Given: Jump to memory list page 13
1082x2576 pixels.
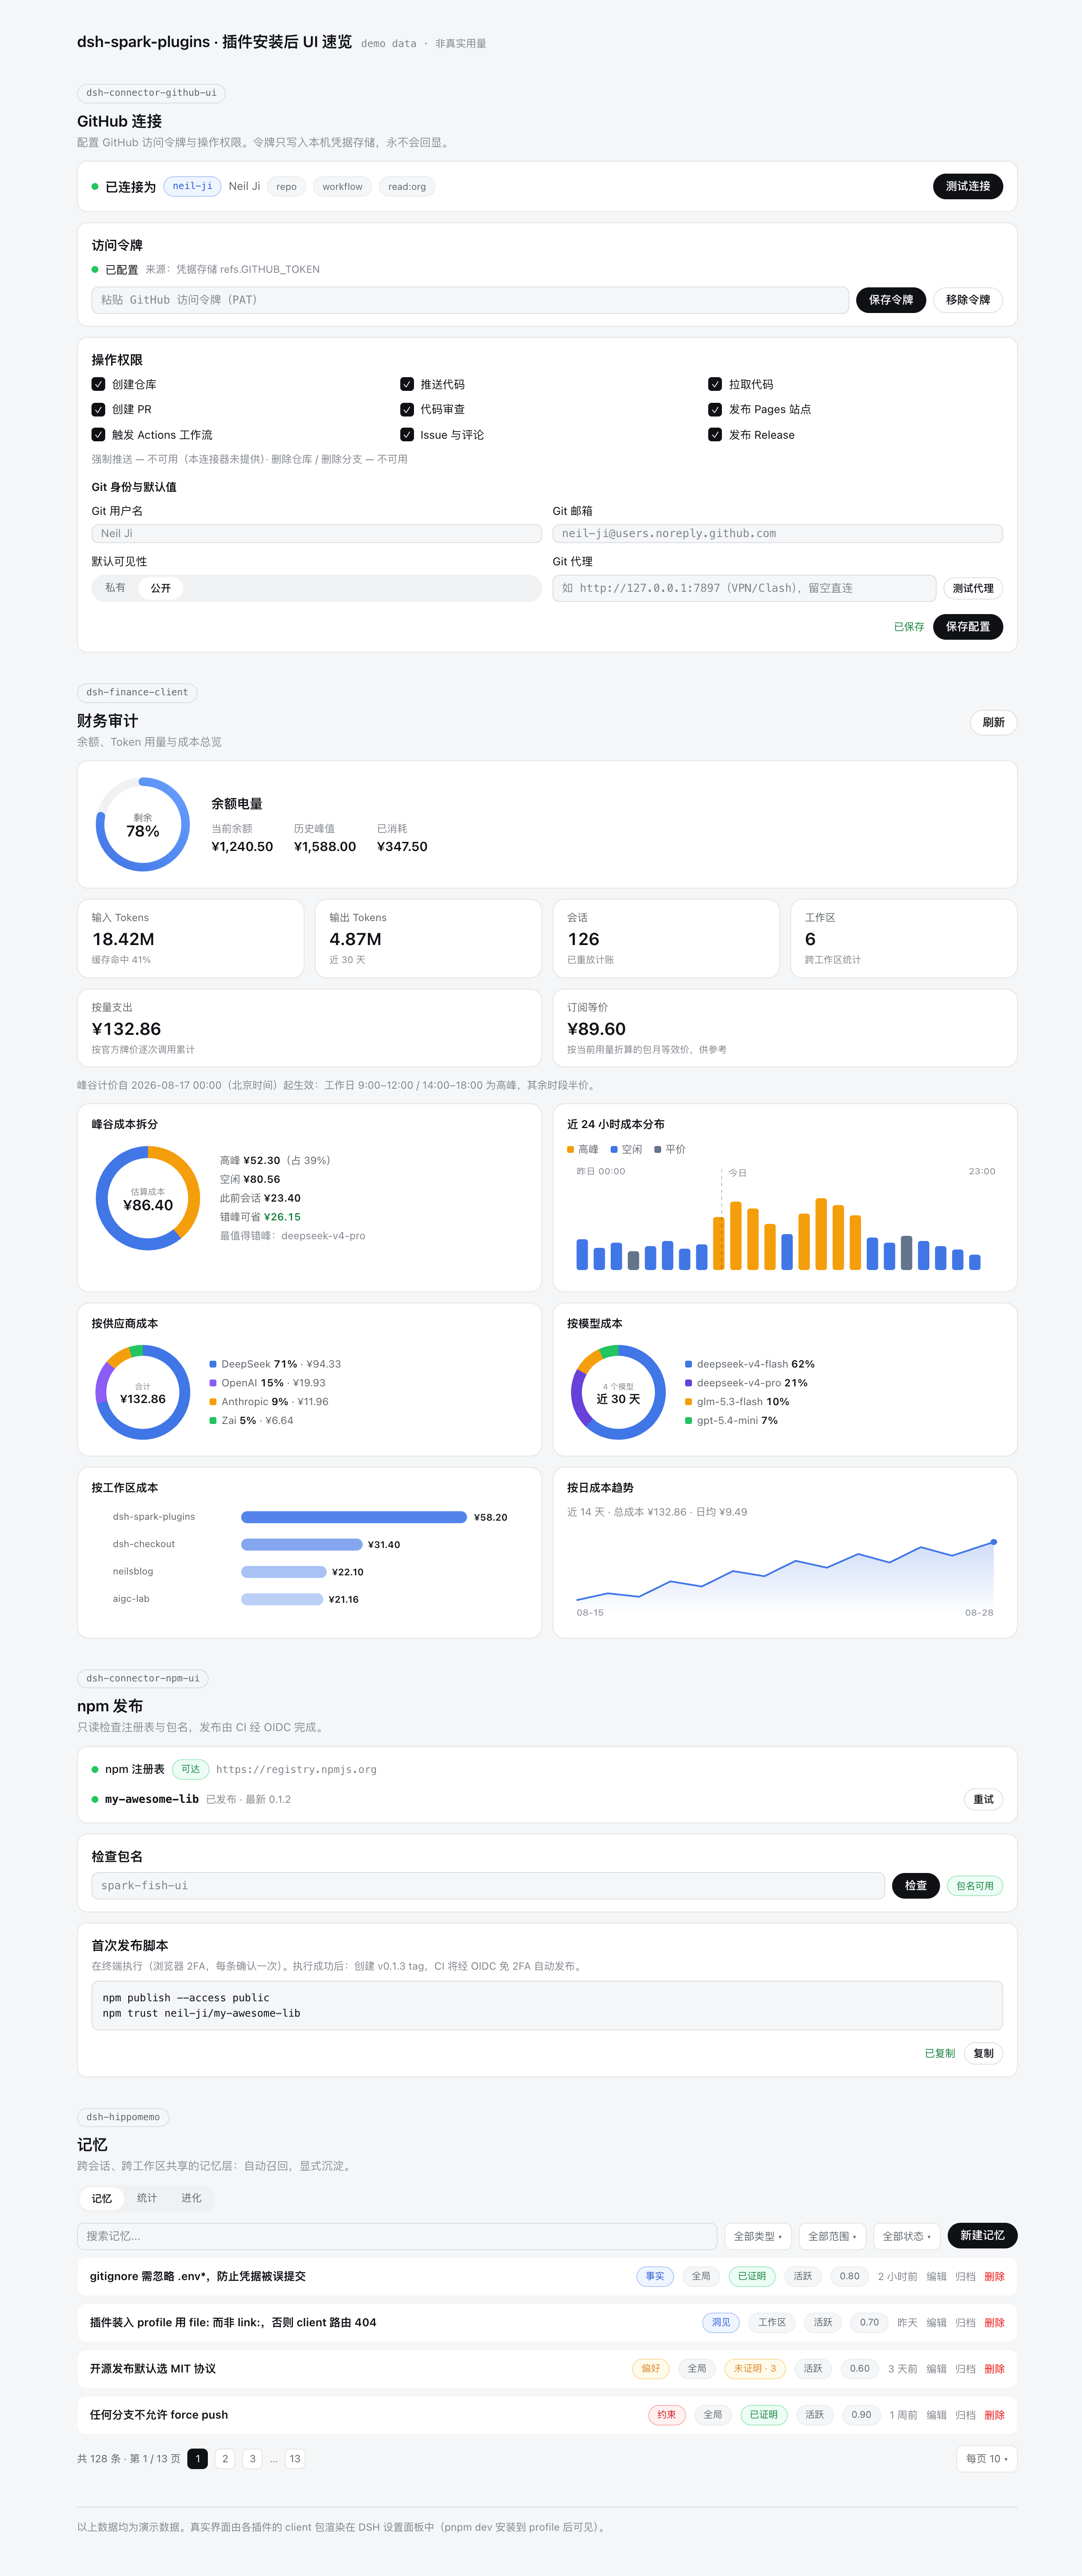Looking at the screenshot, I should click(x=295, y=2459).
